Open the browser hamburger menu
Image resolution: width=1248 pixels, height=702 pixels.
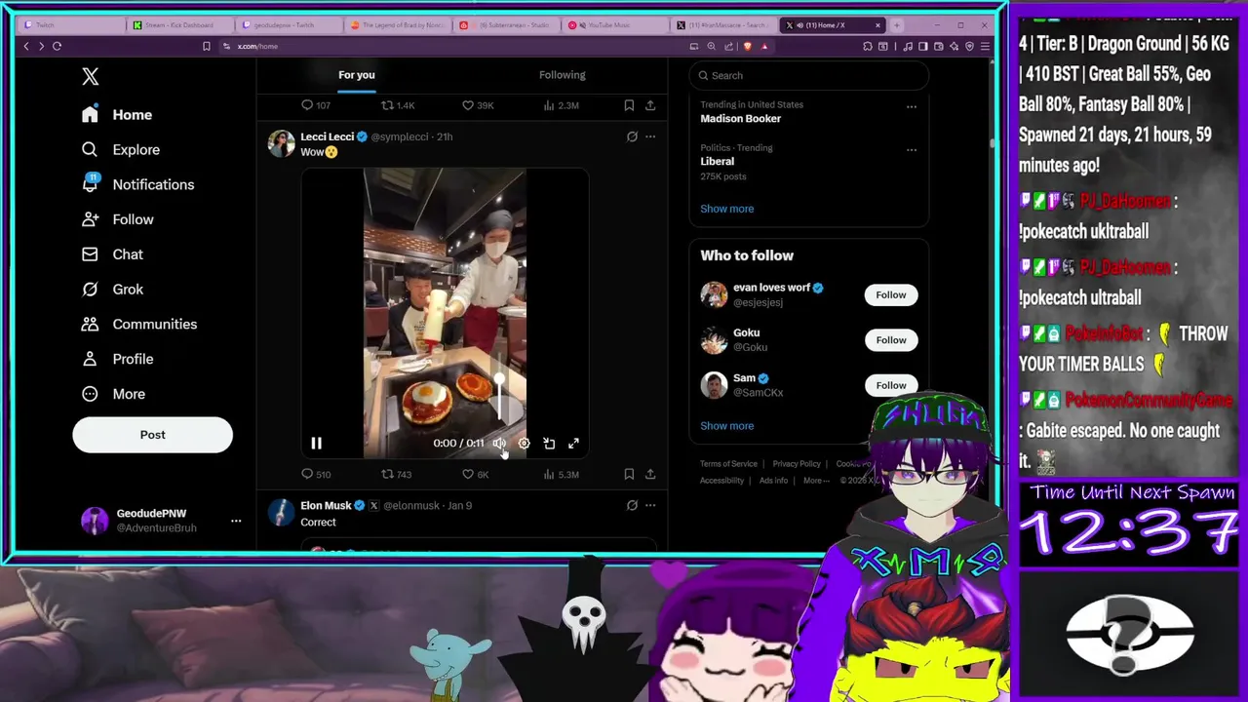(985, 46)
